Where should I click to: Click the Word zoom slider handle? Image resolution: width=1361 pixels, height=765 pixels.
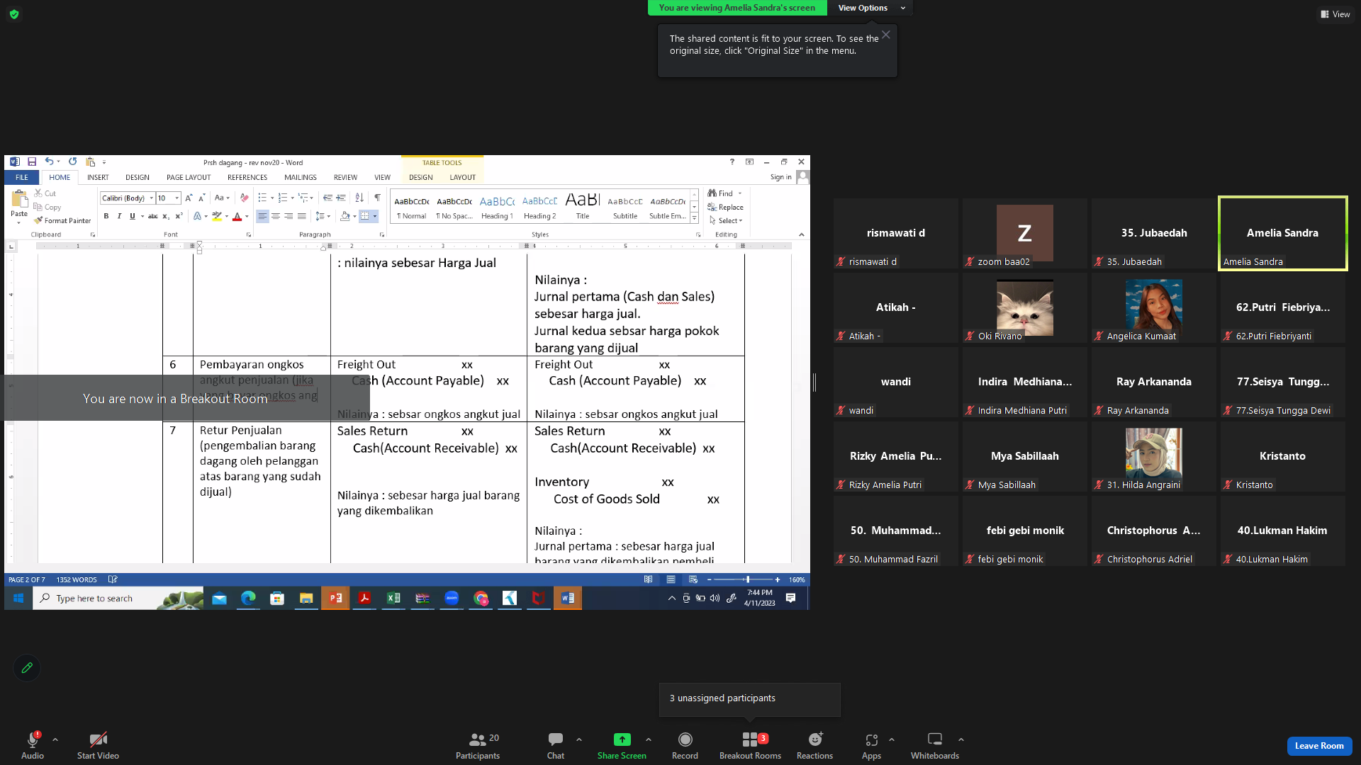(748, 579)
